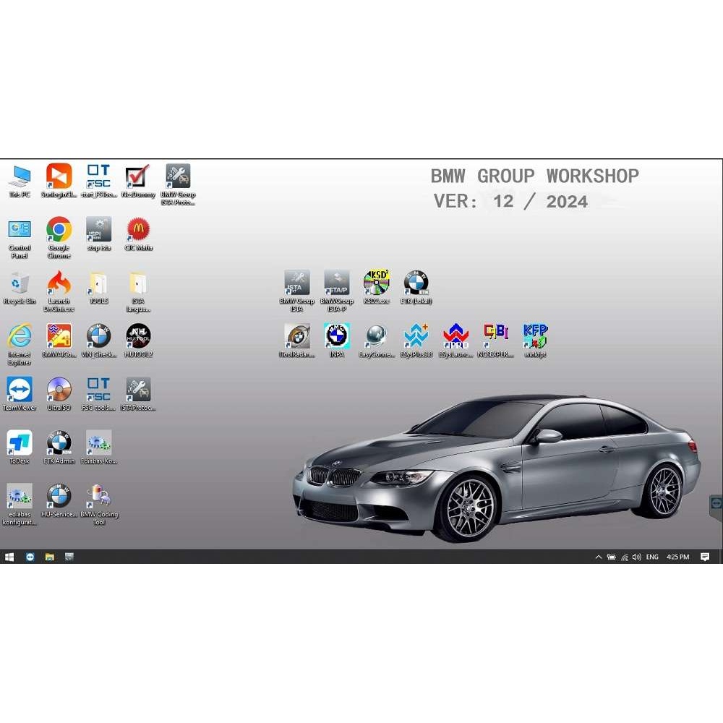This screenshot has height=723, width=723.
Task: Open the NcdDummy checkmark icon
Action: click(138, 181)
